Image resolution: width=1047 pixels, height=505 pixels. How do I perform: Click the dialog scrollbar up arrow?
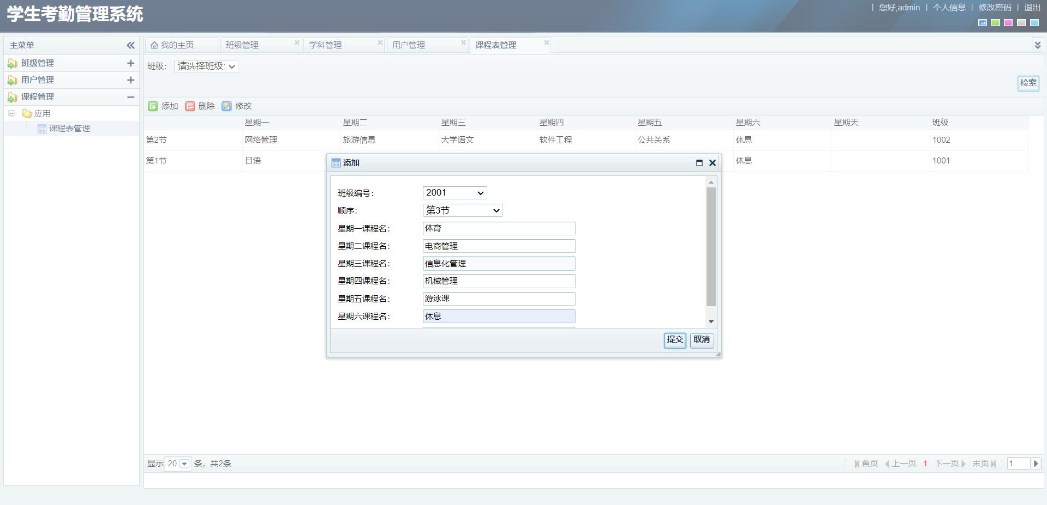coord(711,182)
